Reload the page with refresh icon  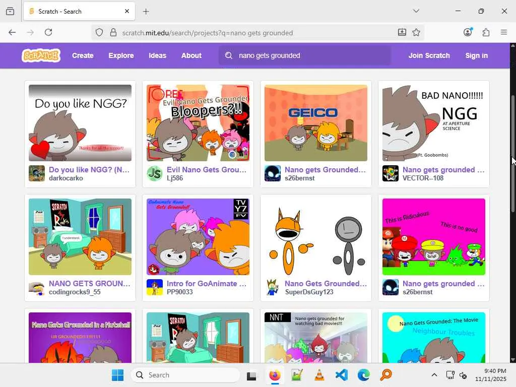pos(48,32)
